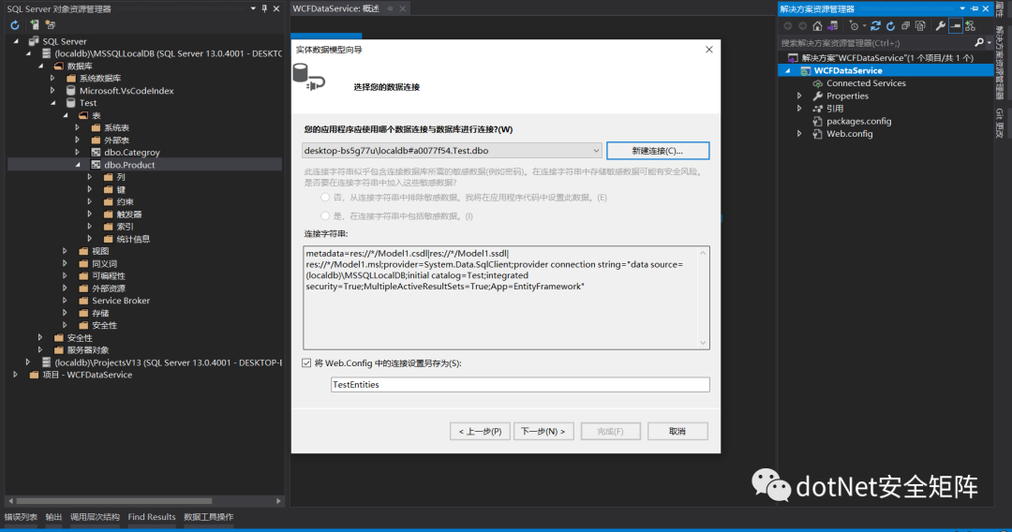1012x532 pixels.
Task: Click the Add SQL Server icon
Action: (34, 25)
